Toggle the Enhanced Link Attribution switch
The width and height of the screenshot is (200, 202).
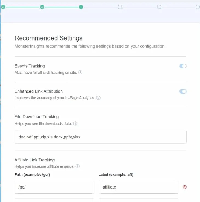point(183,91)
